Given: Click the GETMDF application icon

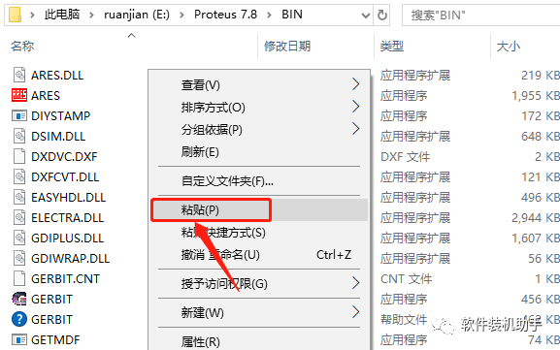Looking at the screenshot, I should 19,339.
